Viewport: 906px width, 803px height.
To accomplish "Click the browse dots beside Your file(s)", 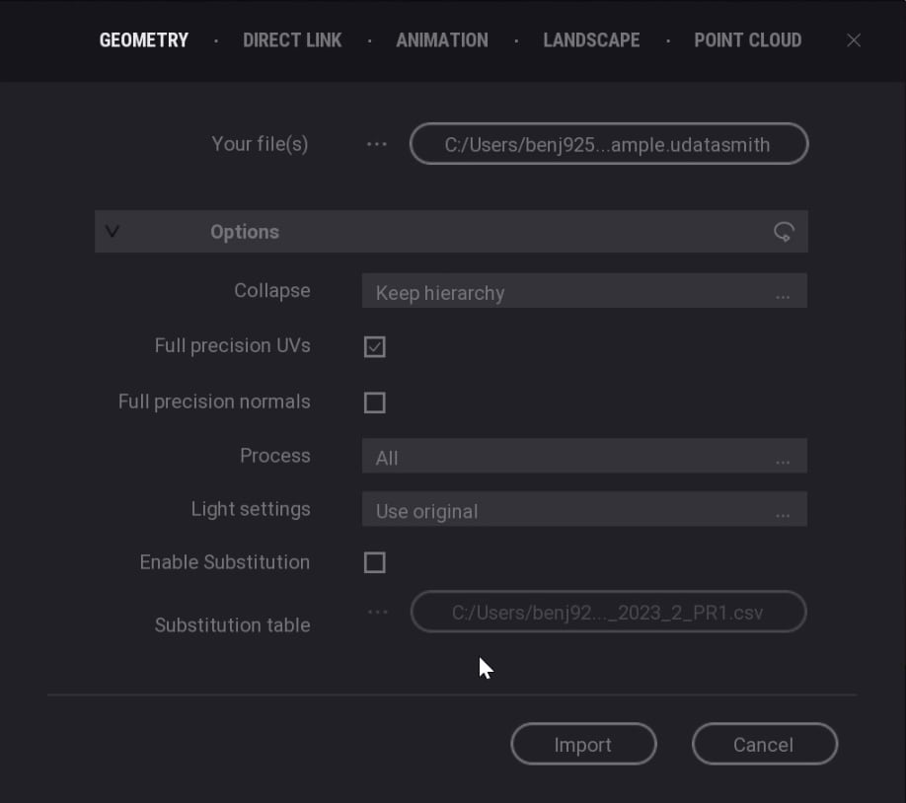I will click(x=377, y=144).
